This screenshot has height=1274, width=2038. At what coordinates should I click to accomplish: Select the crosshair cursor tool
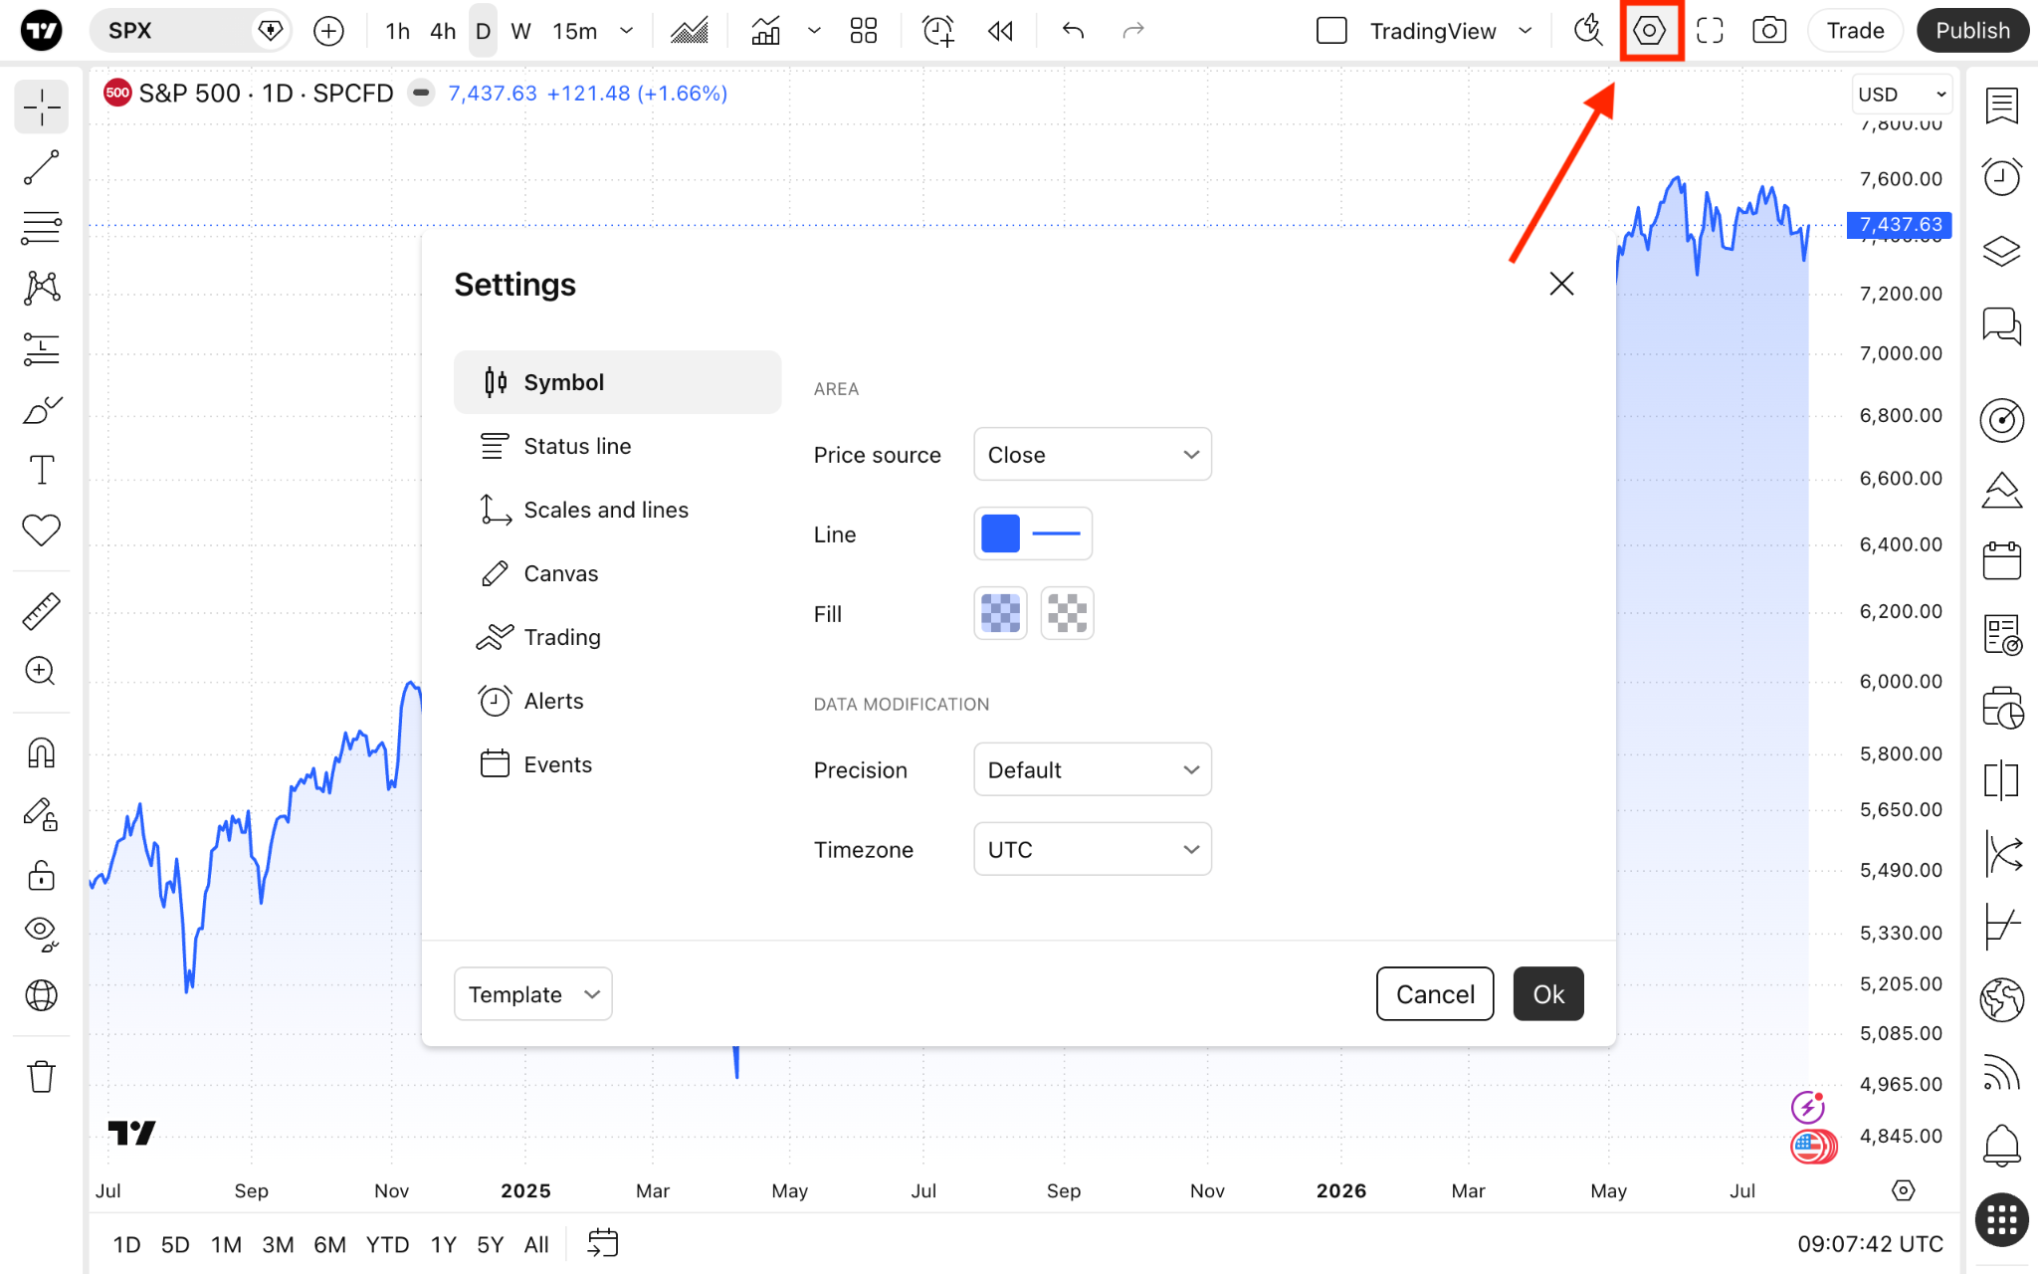point(41,107)
